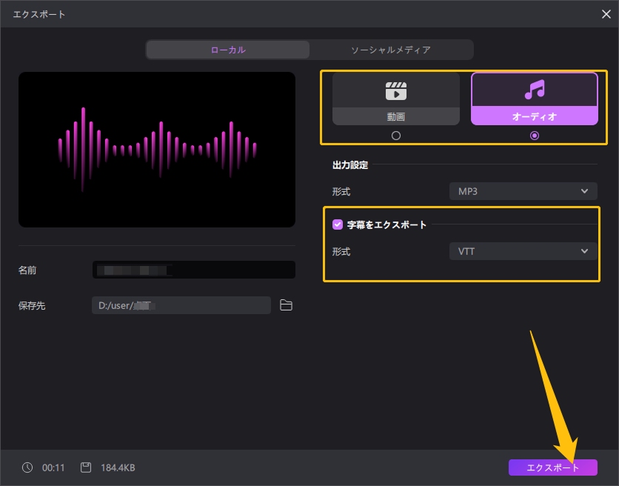Click the 名前 filename input field
Viewport: 619px width, 486px height.
[x=194, y=270]
